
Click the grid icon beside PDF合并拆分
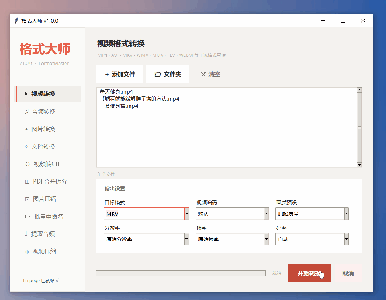(27, 182)
